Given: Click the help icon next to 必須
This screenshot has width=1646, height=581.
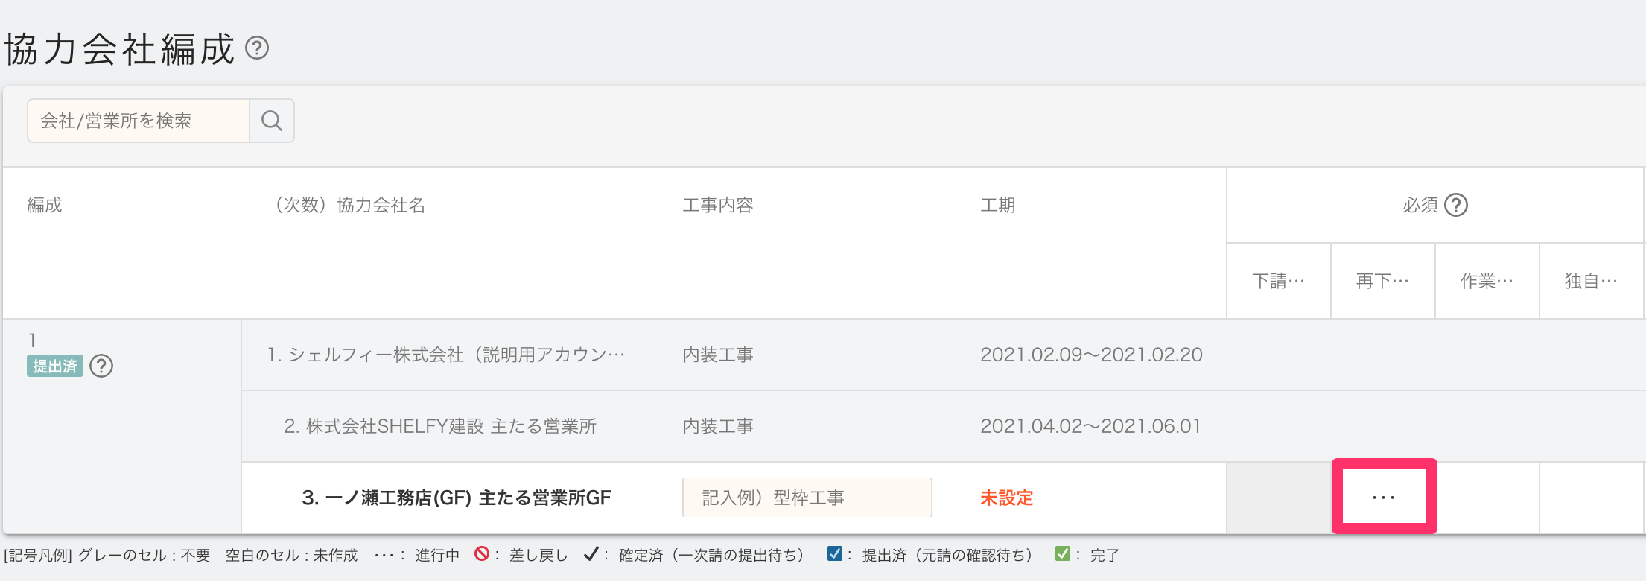Looking at the screenshot, I should [x=1455, y=205].
